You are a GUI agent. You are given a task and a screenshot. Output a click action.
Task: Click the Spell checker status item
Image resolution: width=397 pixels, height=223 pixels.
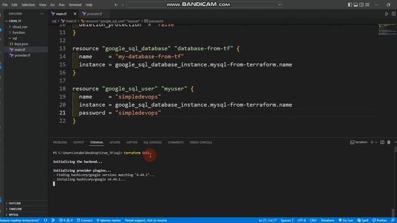[363, 221]
